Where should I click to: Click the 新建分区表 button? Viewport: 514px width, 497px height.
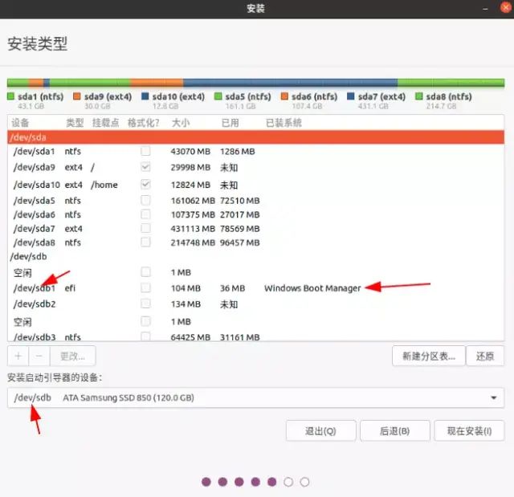(x=429, y=356)
